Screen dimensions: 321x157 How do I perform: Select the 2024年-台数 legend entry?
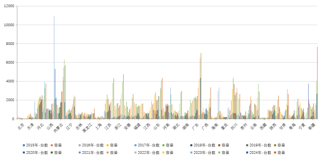coord(265,152)
